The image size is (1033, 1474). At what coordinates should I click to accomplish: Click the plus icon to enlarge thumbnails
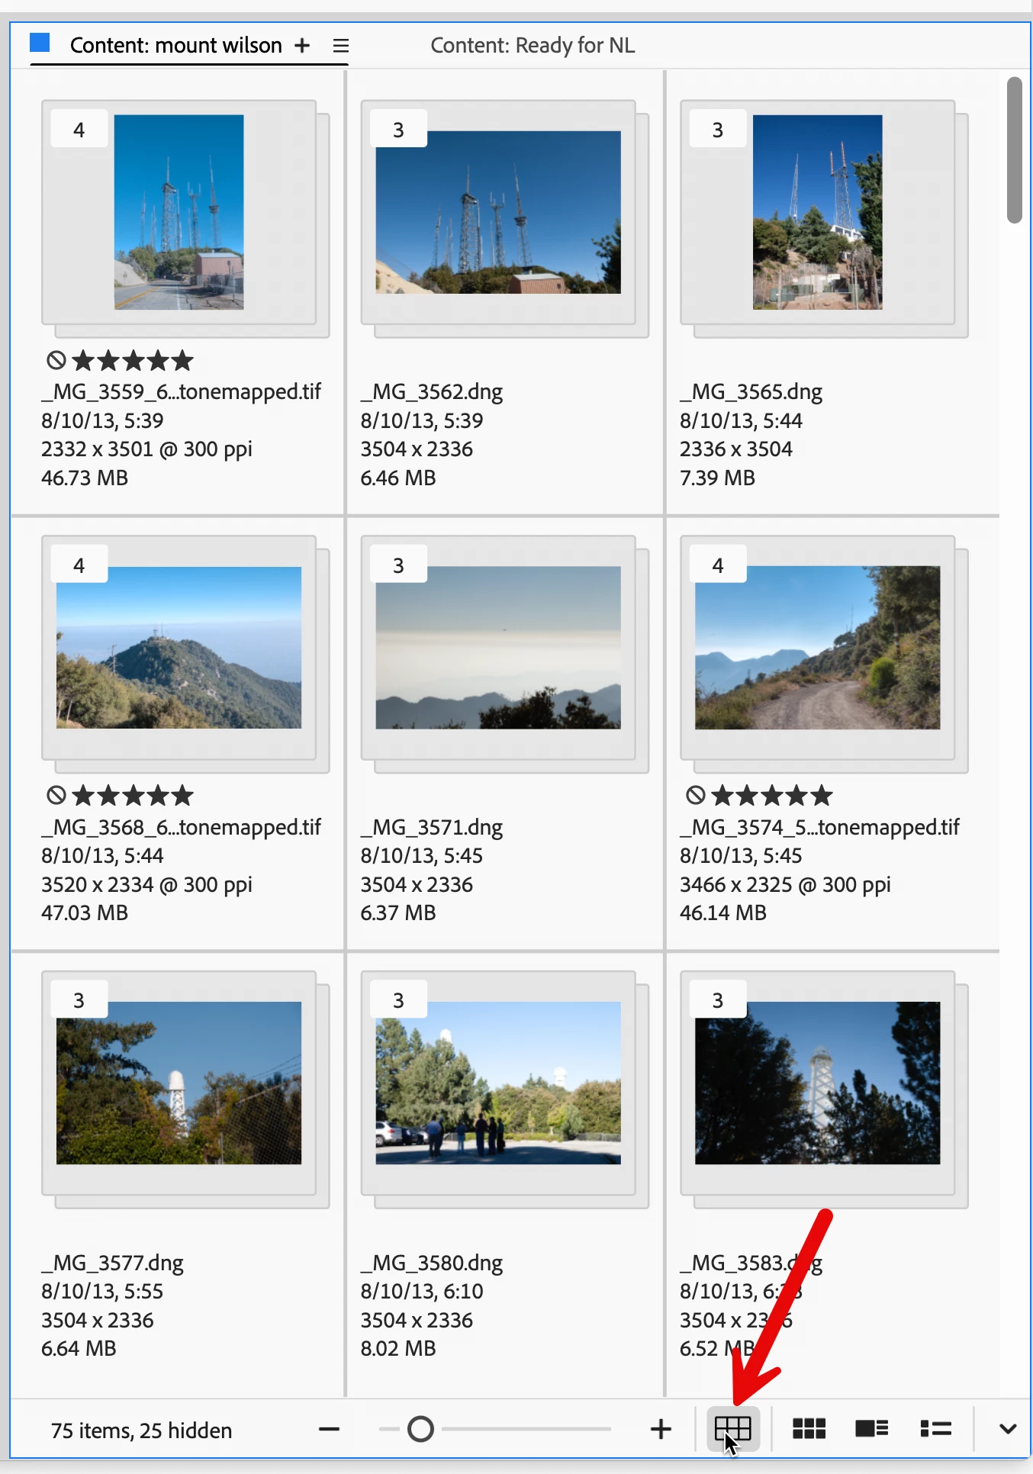coord(661,1429)
